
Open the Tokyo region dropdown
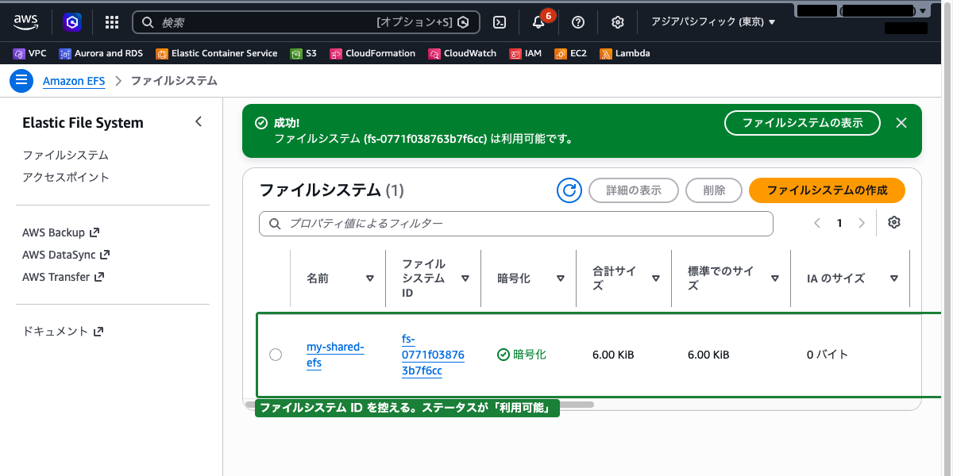pyautogui.click(x=713, y=22)
